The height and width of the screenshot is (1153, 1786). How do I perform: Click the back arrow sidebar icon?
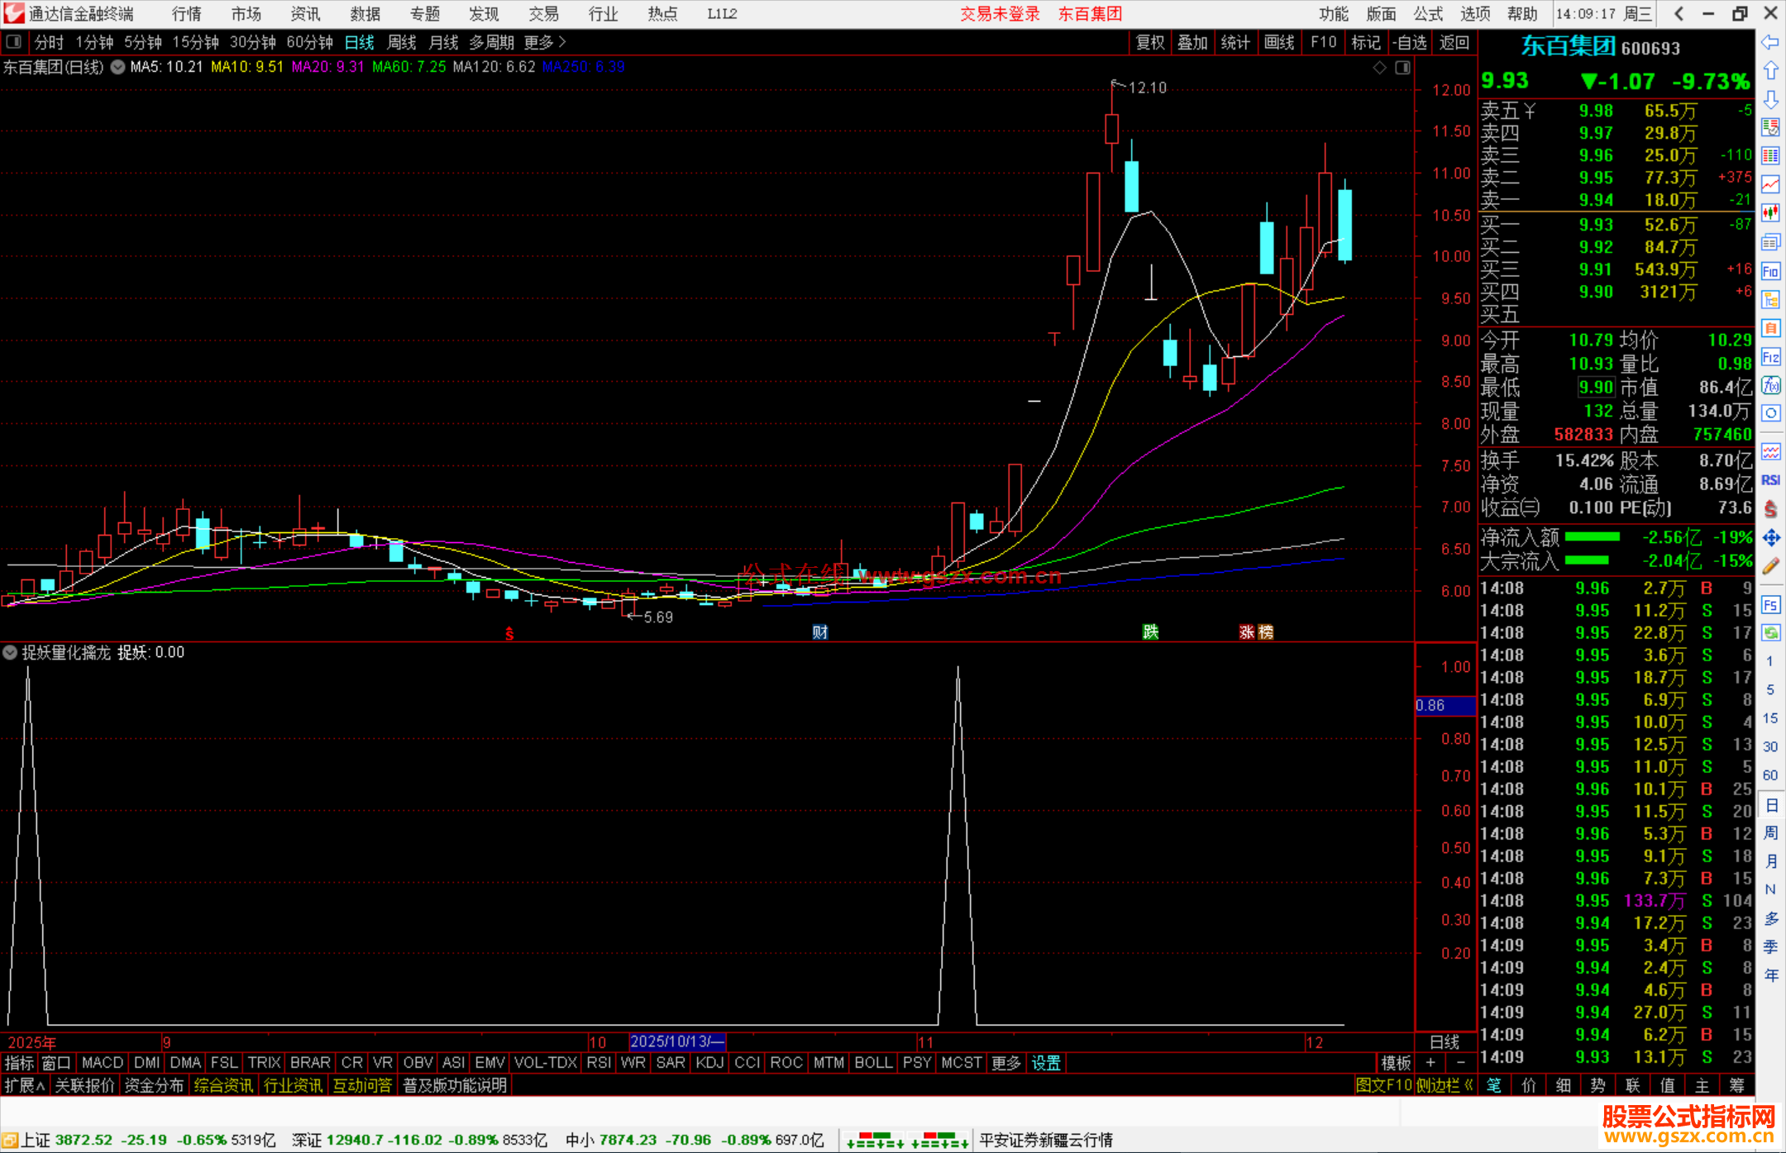click(1770, 42)
